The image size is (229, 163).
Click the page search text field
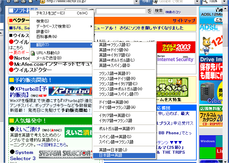pyautogui.click(x=120, y=11)
